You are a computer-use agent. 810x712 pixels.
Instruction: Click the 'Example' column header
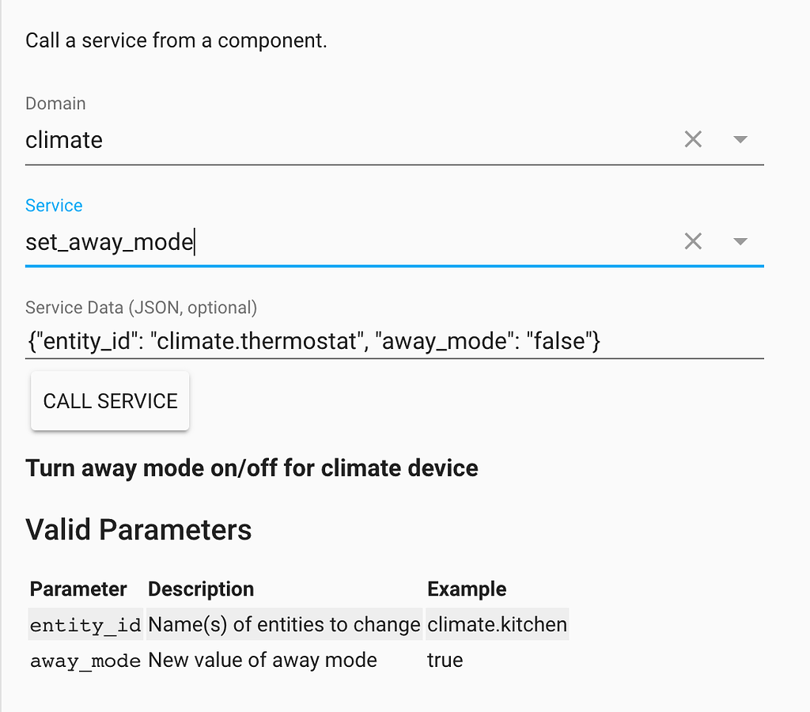coord(467,589)
